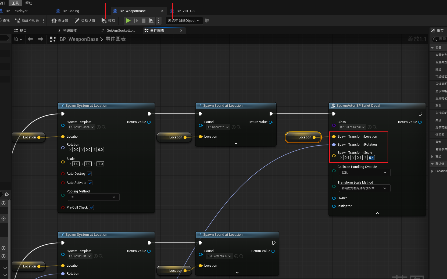
Task: Click the eject from player icon
Action: coord(151,21)
